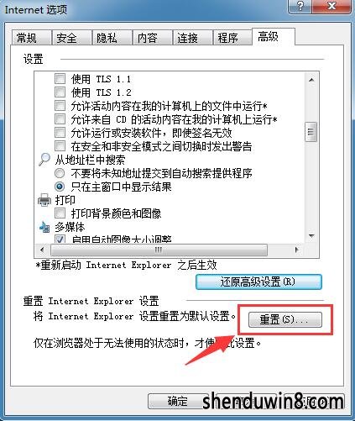The image size is (355, 421).
Task: Click the vertical scrollbar thumb
Action: (x=311, y=132)
